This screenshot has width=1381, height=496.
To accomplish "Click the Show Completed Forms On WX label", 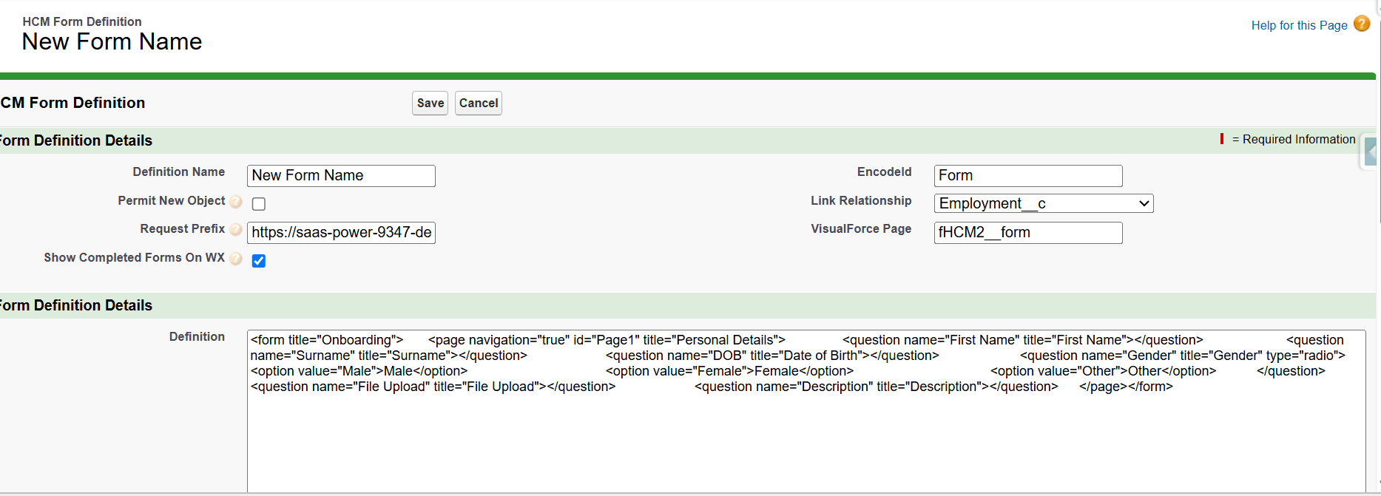I will [x=134, y=257].
